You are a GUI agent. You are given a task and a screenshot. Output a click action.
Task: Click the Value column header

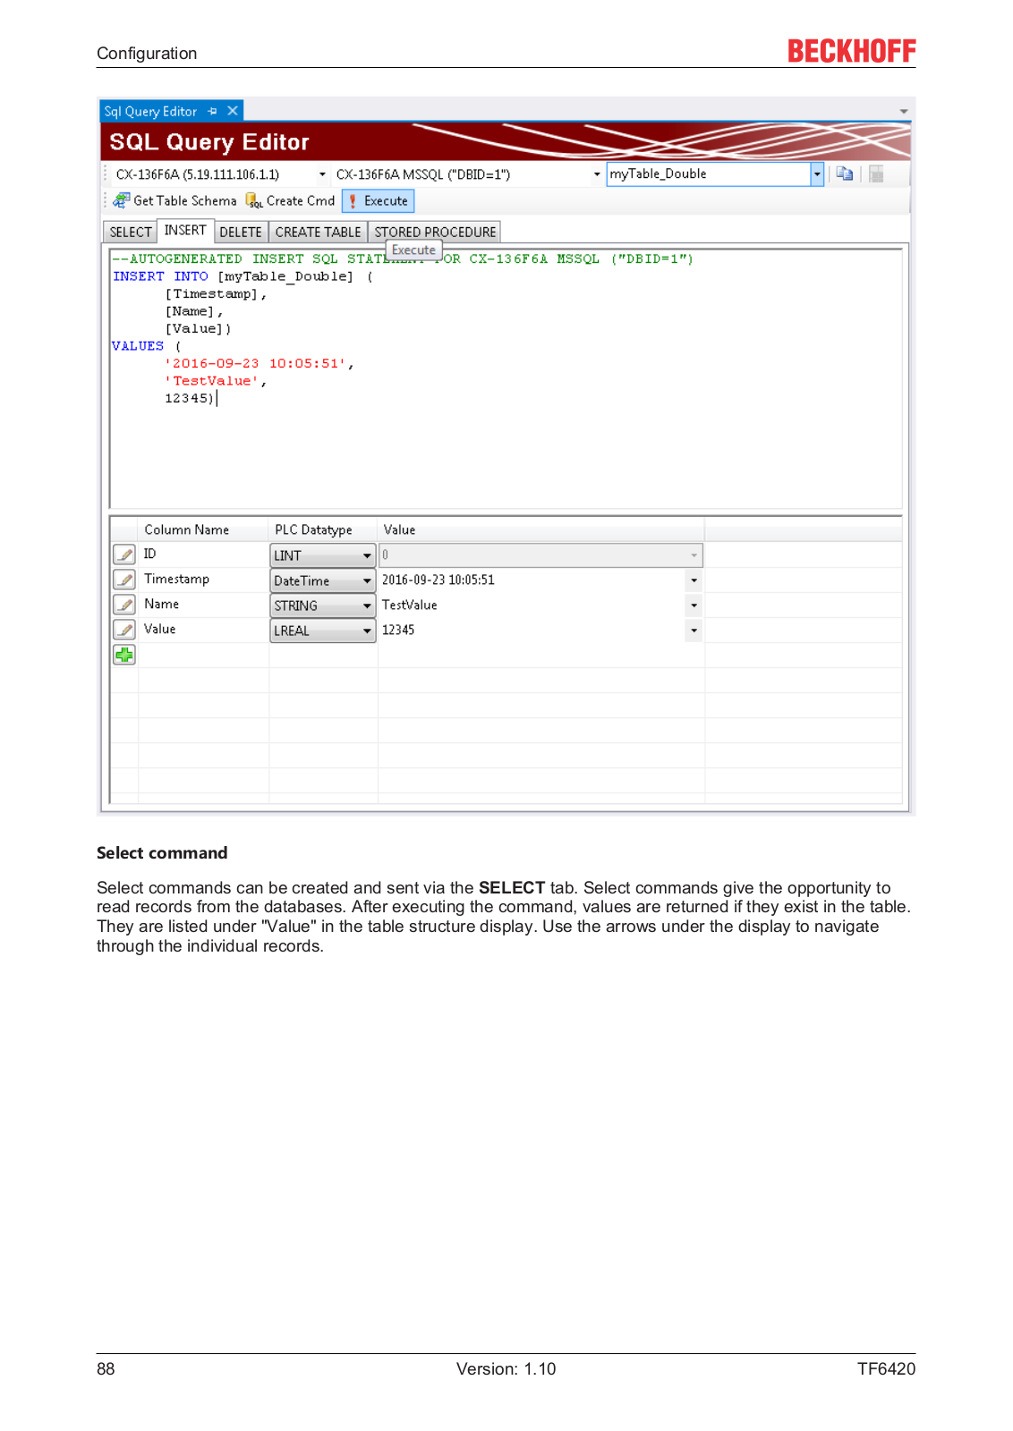[399, 529]
